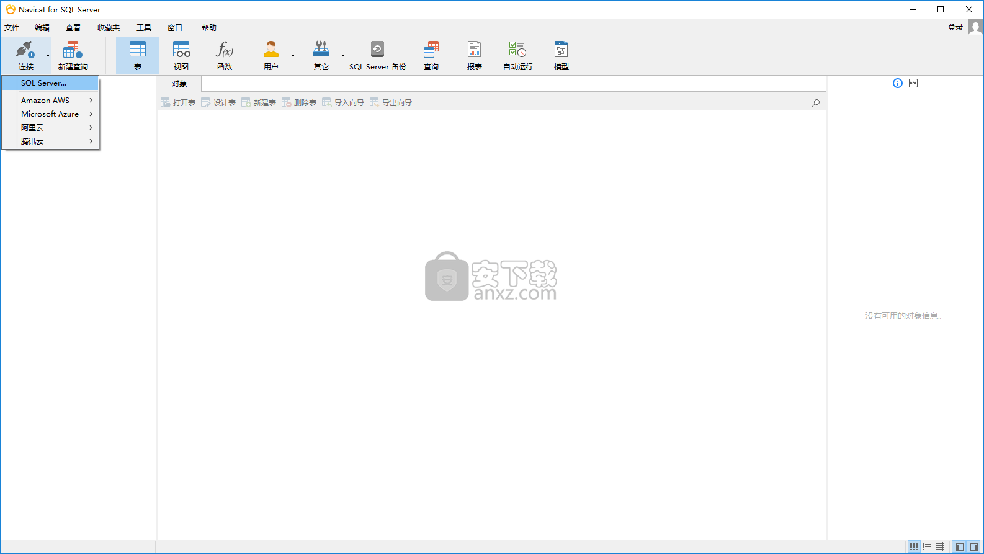Maximize the Navicat window
Image resolution: width=984 pixels, height=554 pixels.
click(x=941, y=9)
